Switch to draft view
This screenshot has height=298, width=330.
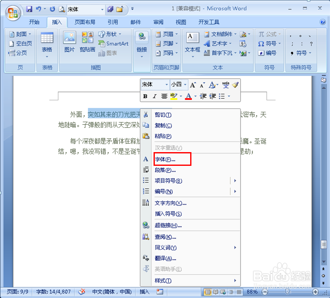pyautogui.click(x=239, y=292)
